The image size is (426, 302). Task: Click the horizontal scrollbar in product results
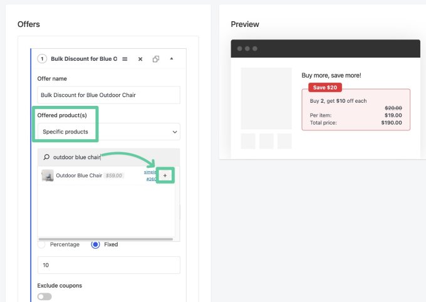106,239
